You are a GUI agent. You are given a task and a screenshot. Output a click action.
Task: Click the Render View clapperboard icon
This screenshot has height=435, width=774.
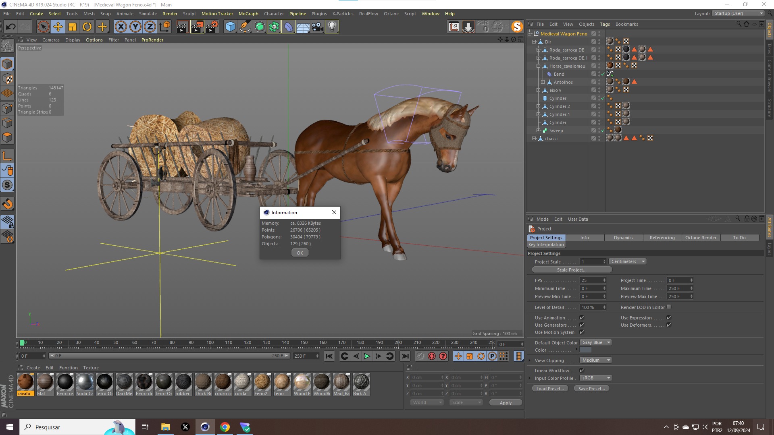point(182,27)
